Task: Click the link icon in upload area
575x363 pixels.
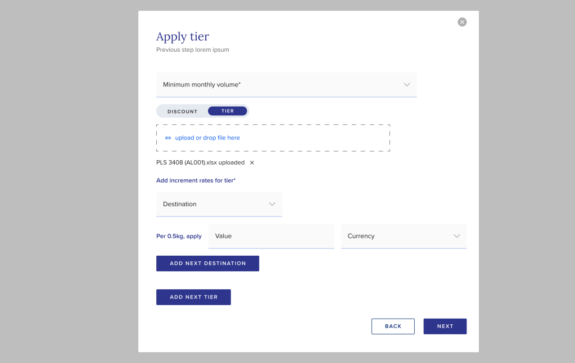Action: click(x=167, y=138)
